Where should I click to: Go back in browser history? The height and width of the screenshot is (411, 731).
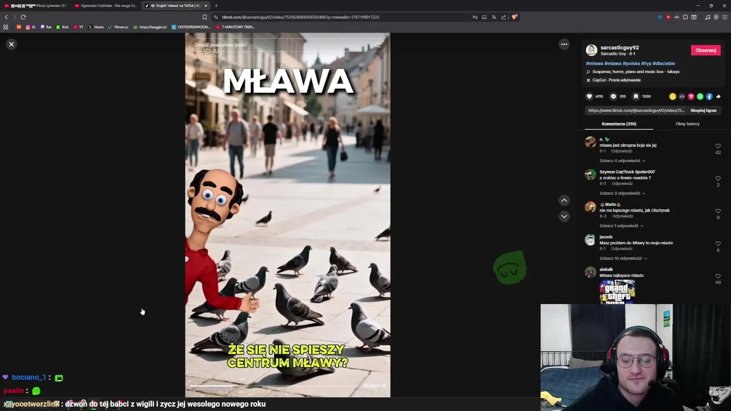tap(6, 17)
